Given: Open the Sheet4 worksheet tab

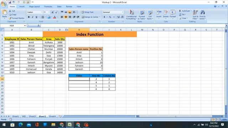Looking at the screenshot, I should [52, 116].
